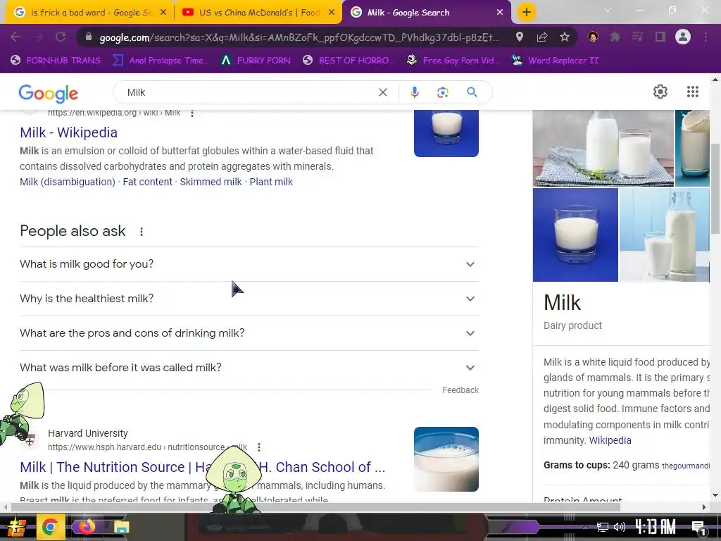Viewport: 721px width, 541px height.
Task: Clear the Milk search query
Action: point(382,92)
